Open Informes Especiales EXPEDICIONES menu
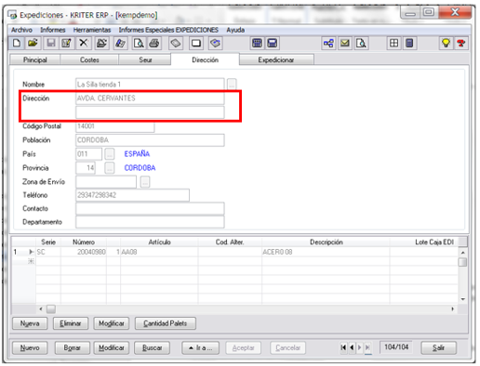The width and height of the screenshot is (480, 366). click(168, 30)
